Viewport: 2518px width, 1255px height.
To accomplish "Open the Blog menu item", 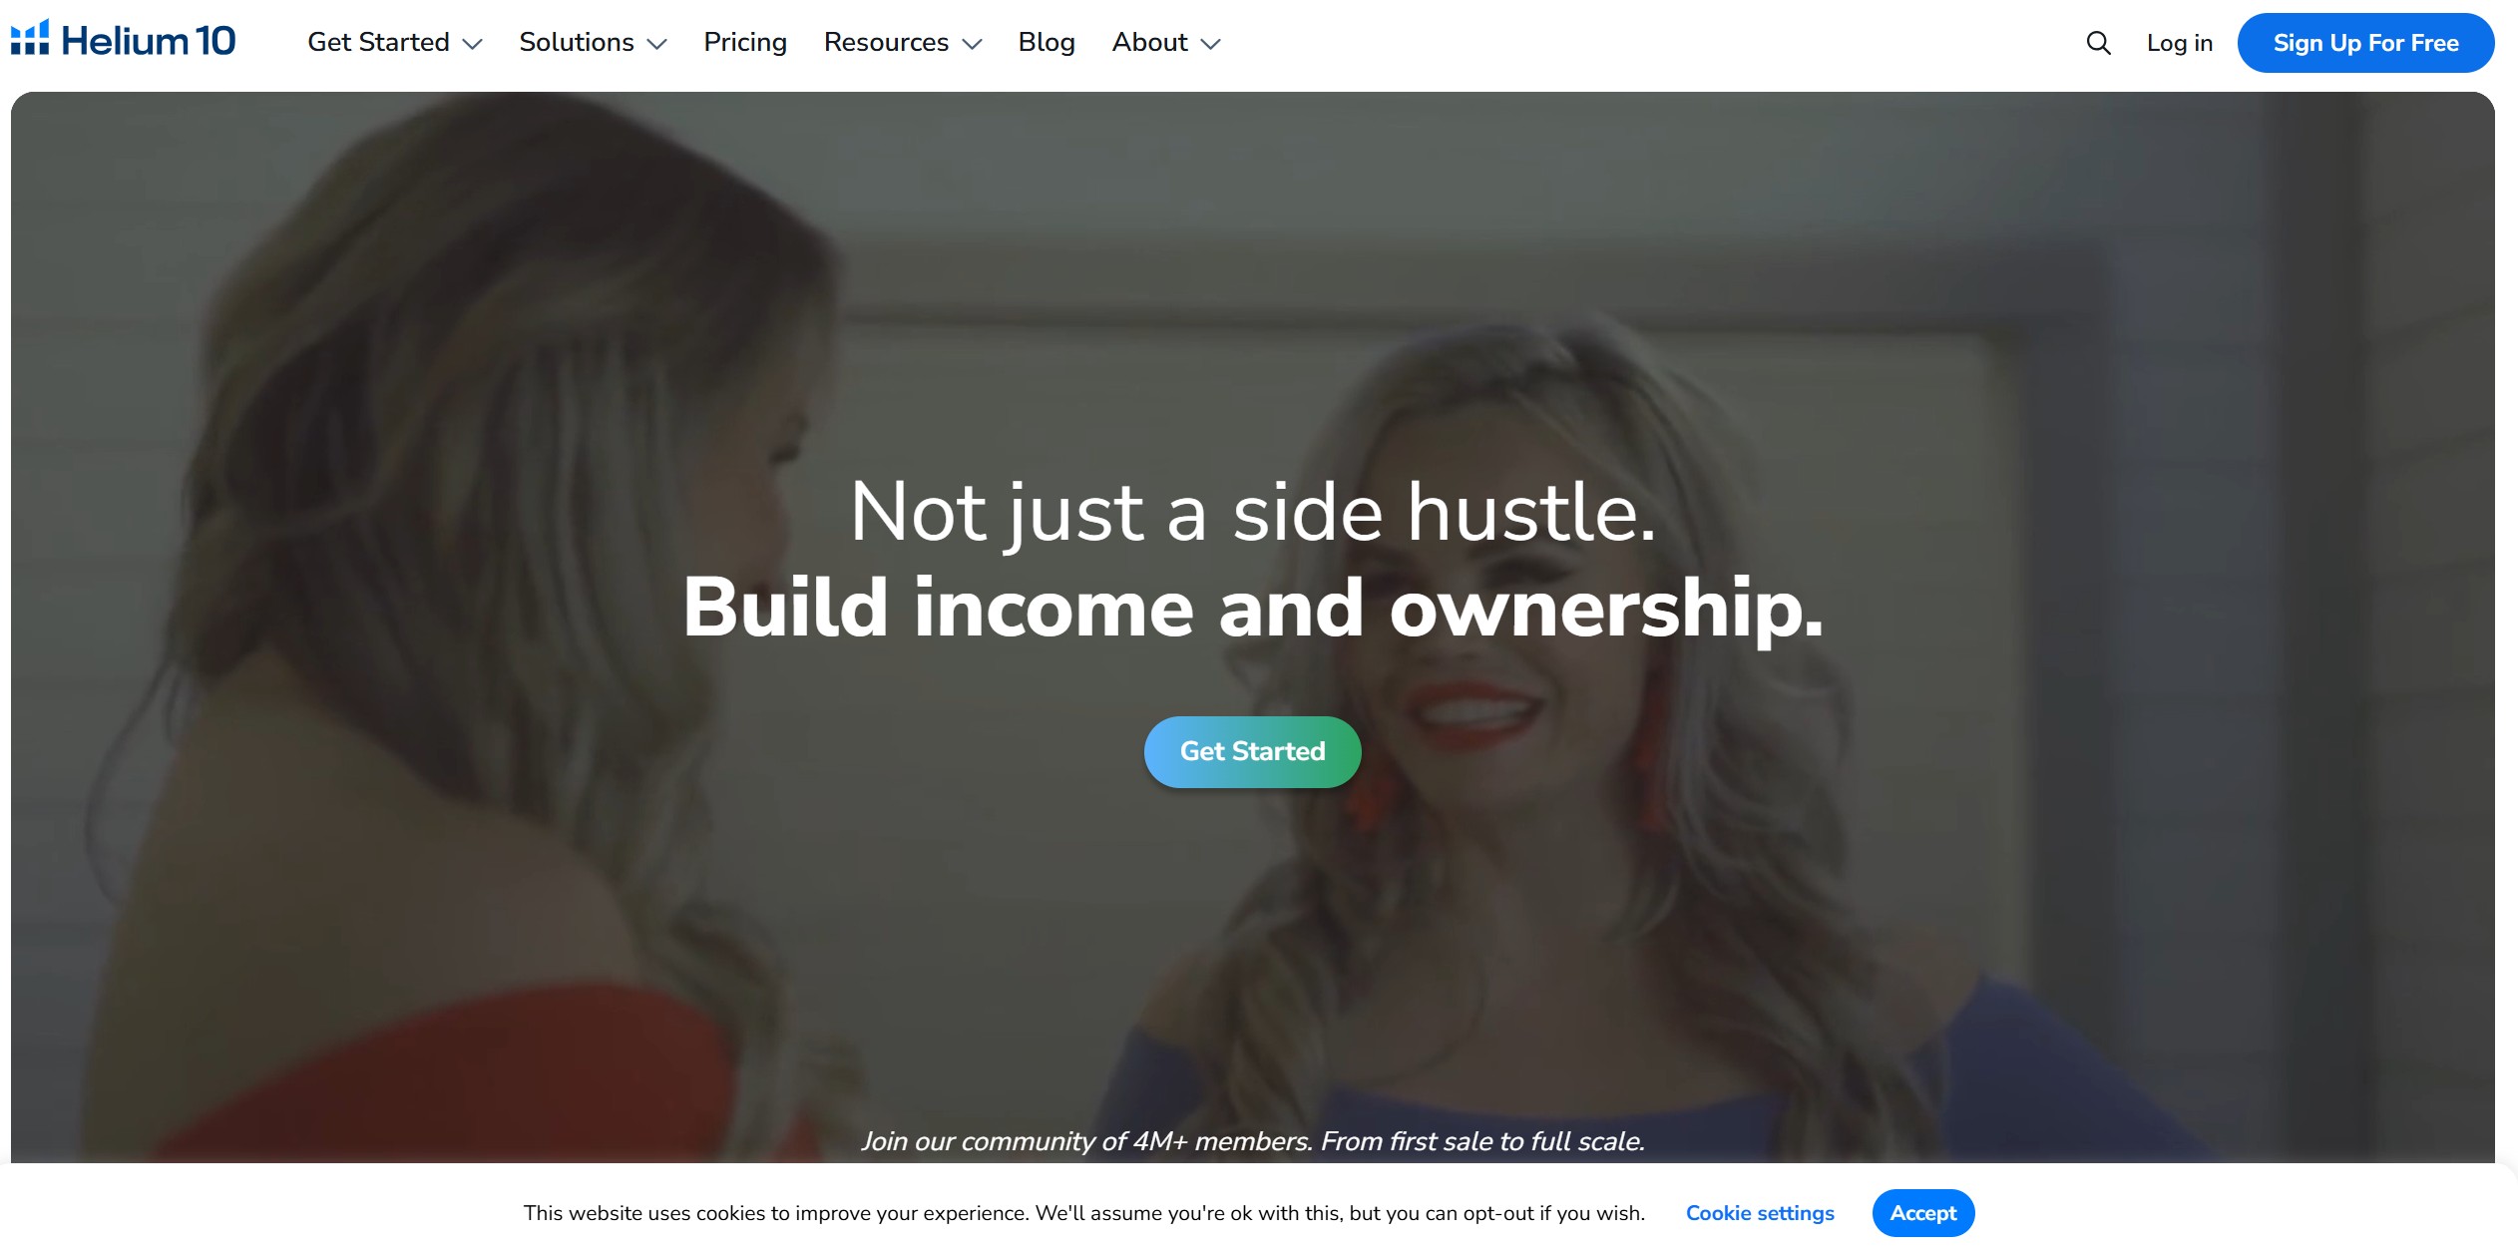I will 1047,42.
